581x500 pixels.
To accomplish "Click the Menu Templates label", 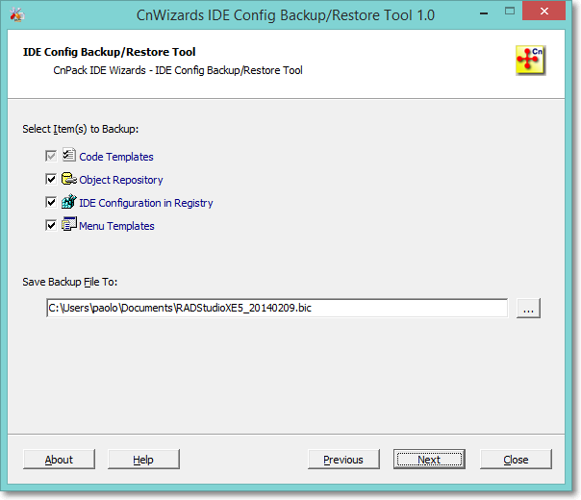I will 116,226.
